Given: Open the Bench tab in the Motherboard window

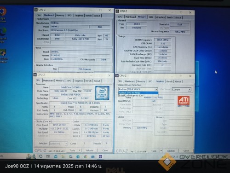Looking at the screenshot, I should tap(88, 16).
